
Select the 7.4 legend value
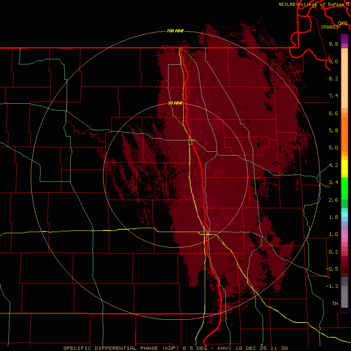[x=333, y=96]
